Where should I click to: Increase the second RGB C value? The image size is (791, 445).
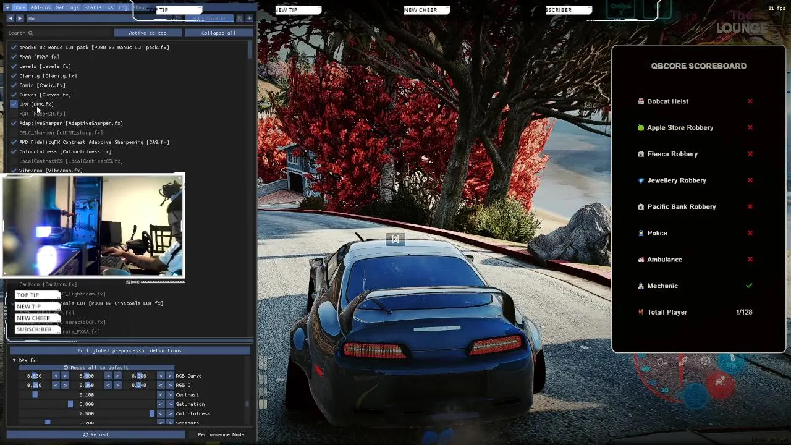coord(117,385)
